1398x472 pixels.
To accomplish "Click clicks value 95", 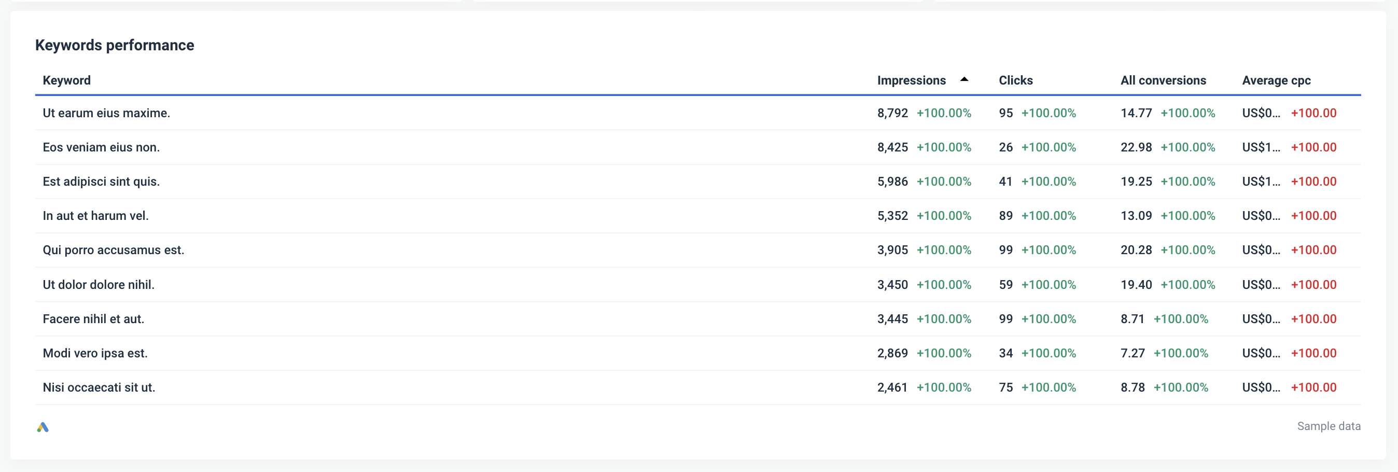I will pyautogui.click(x=1005, y=113).
